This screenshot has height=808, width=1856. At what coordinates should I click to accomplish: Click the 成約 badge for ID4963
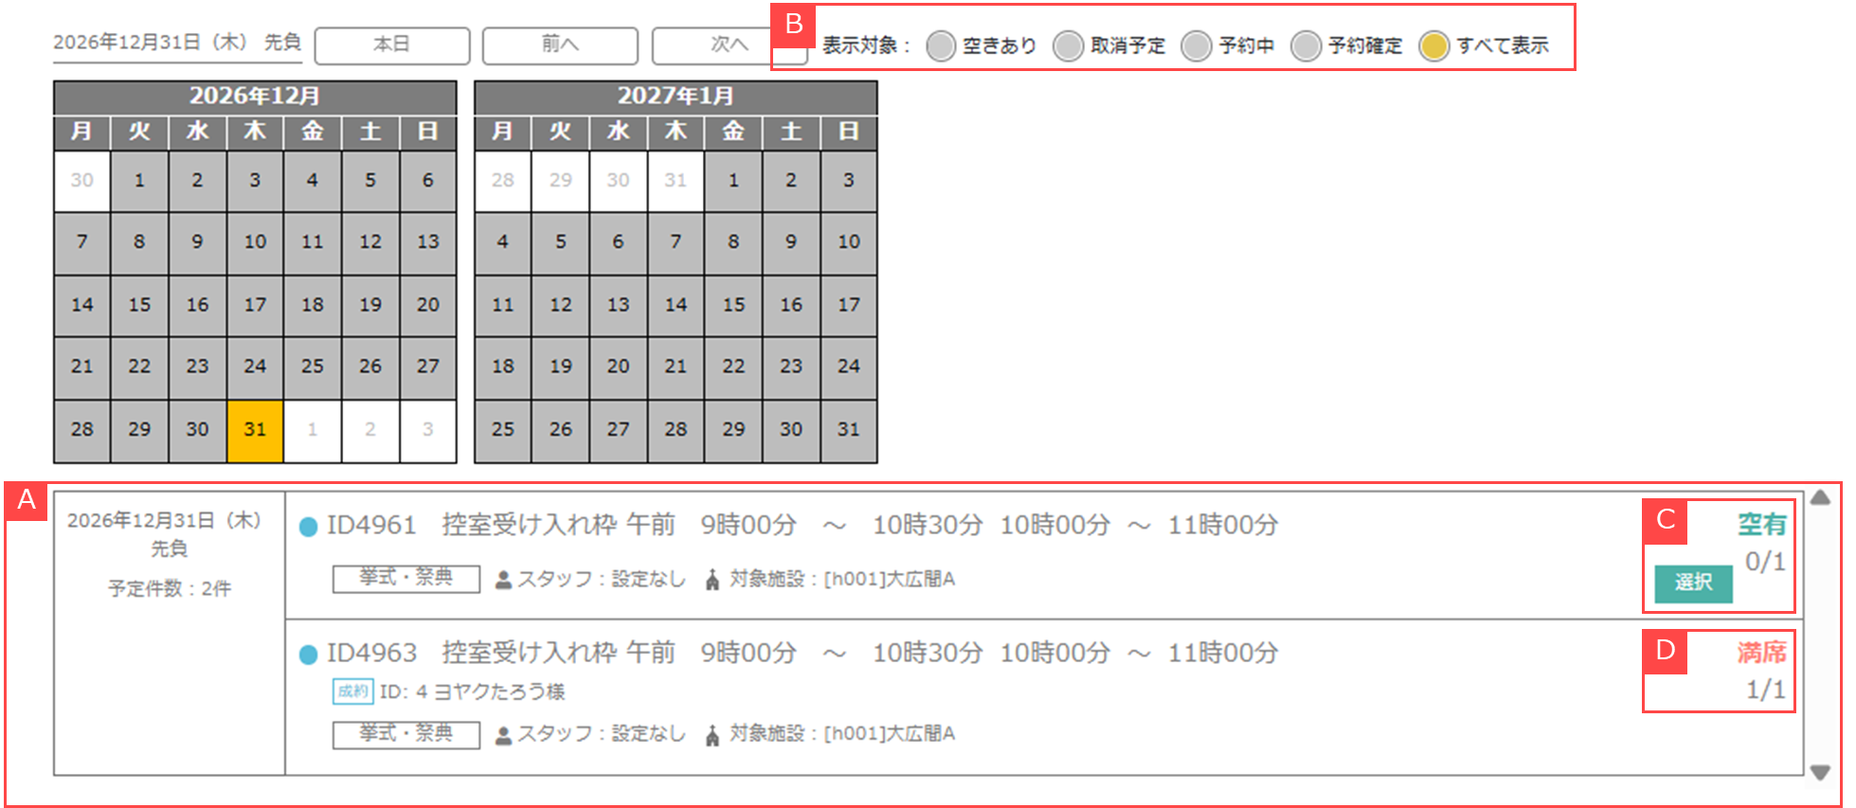[352, 691]
